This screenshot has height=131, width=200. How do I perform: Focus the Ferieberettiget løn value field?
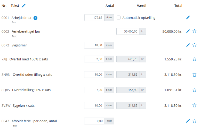pyautogui.click(x=127, y=31)
